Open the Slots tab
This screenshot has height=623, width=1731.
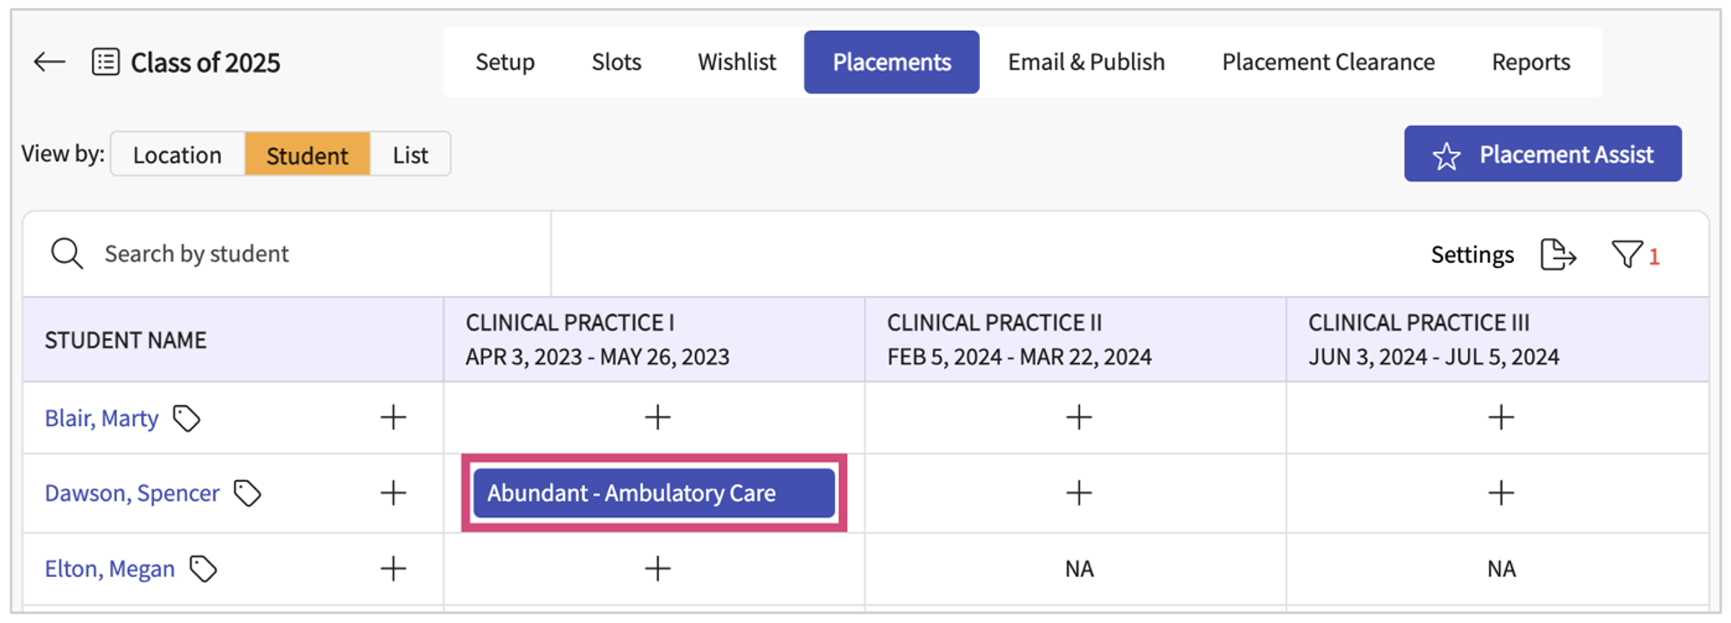click(x=616, y=62)
